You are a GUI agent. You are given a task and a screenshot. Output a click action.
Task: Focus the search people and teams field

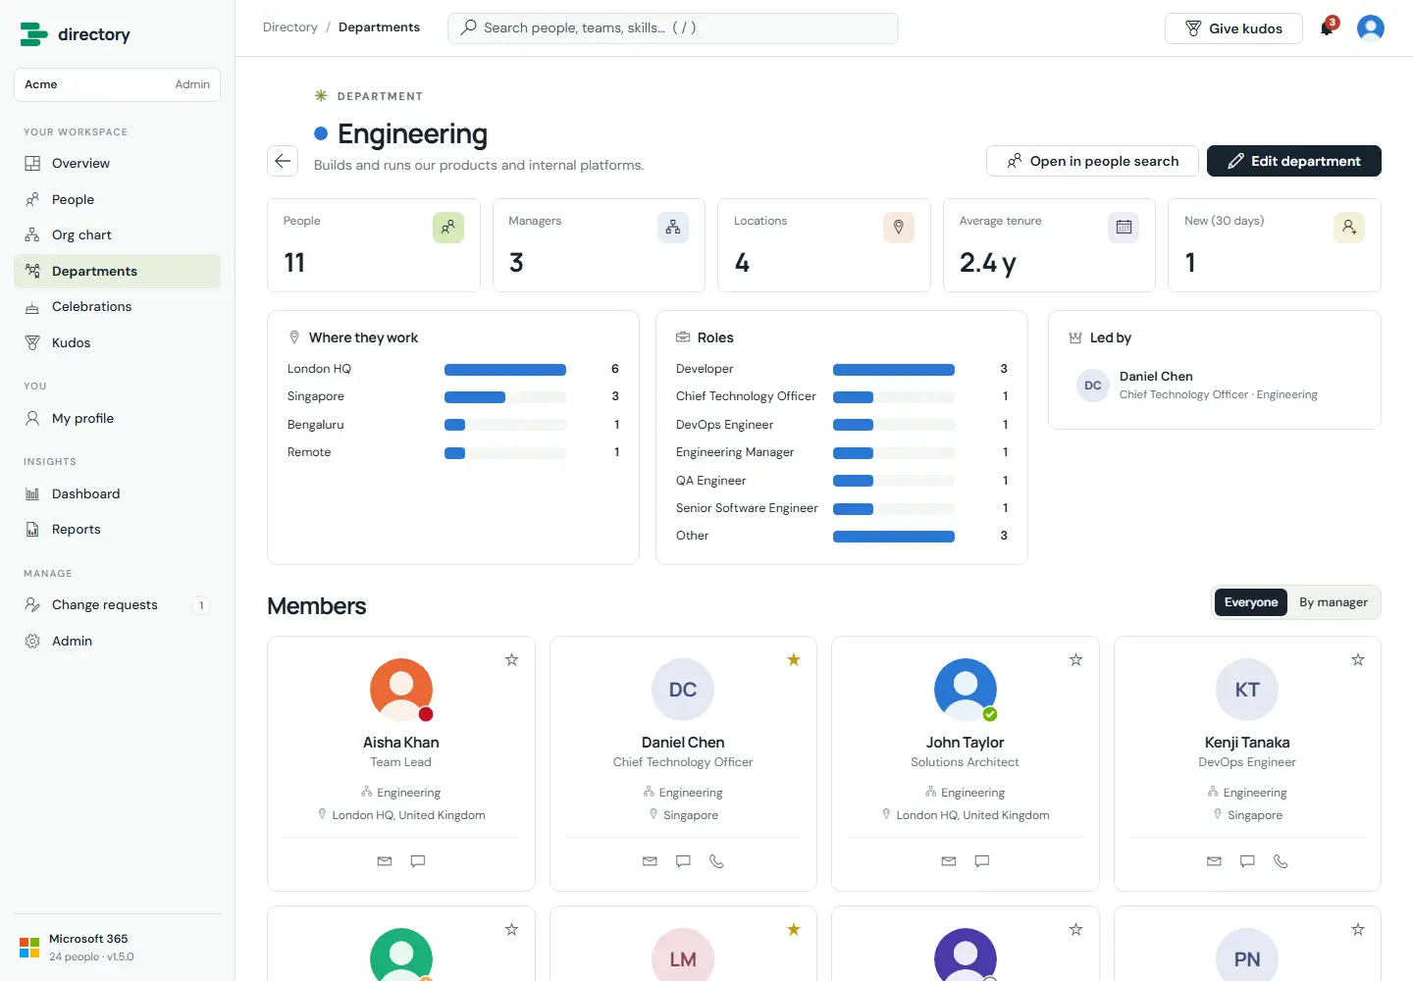coord(673,28)
